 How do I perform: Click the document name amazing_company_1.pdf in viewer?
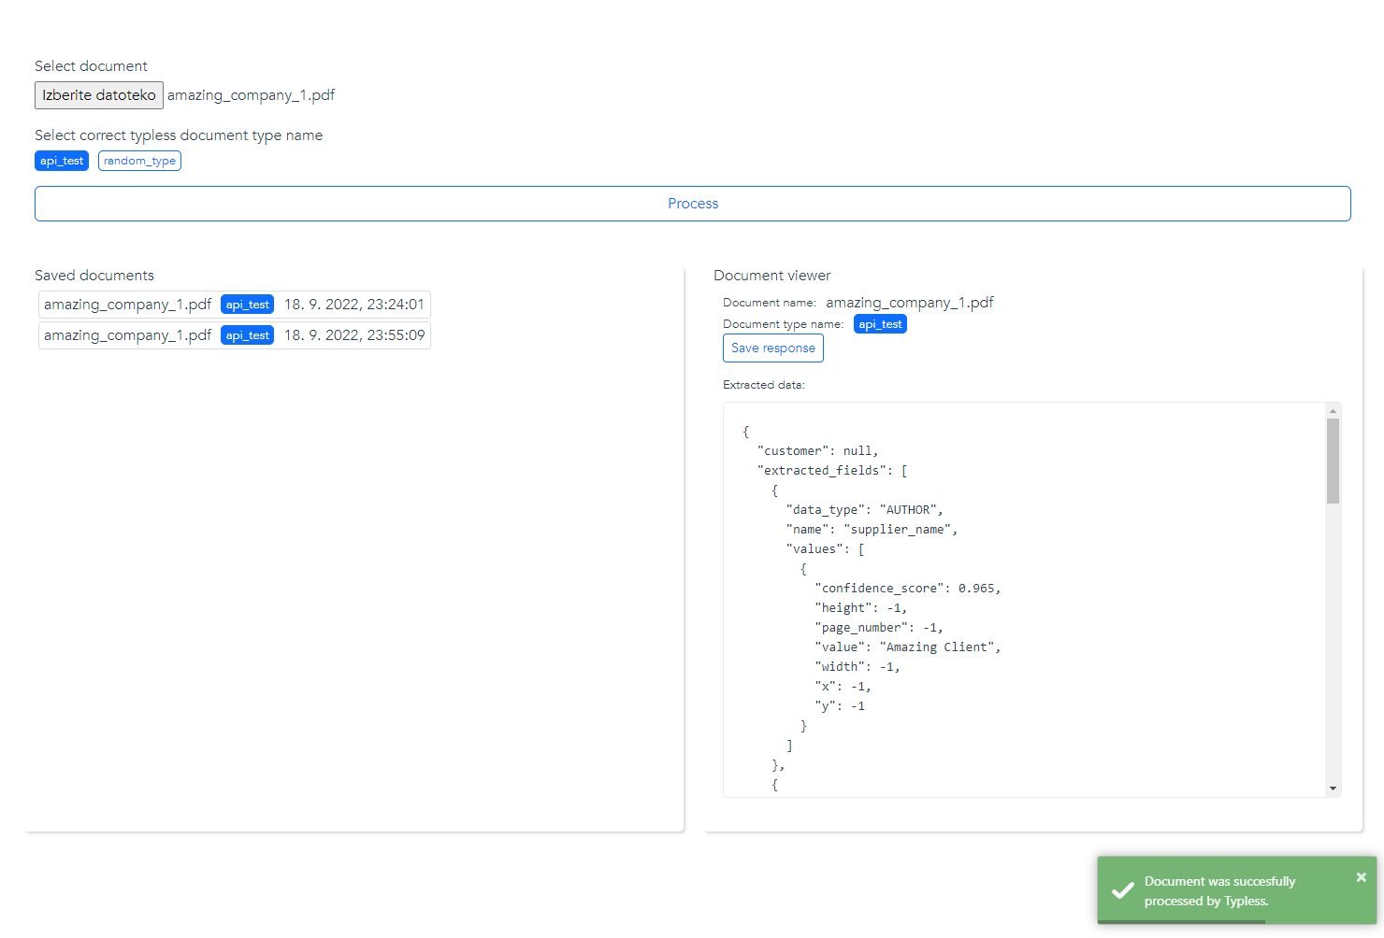(x=910, y=302)
